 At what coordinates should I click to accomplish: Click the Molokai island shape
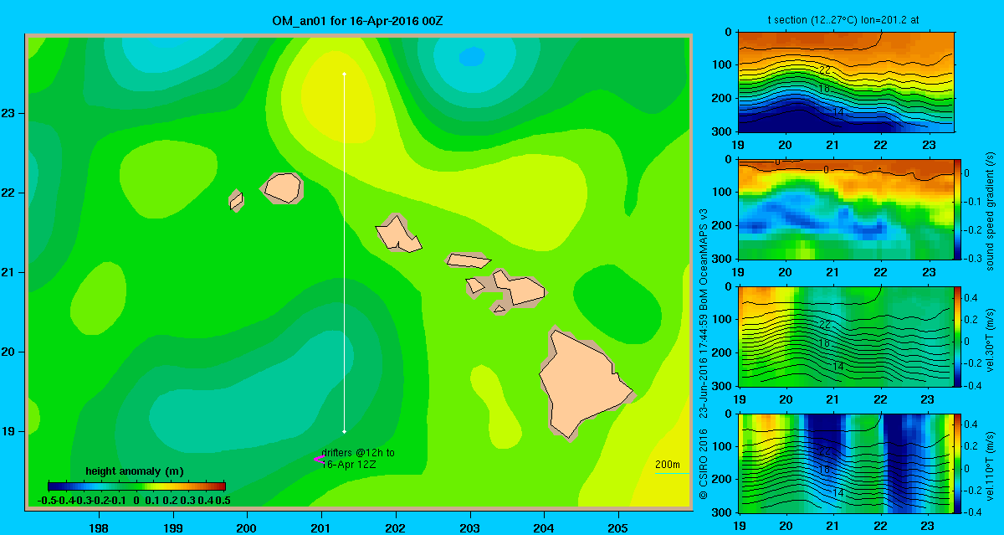(x=468, y=260)
